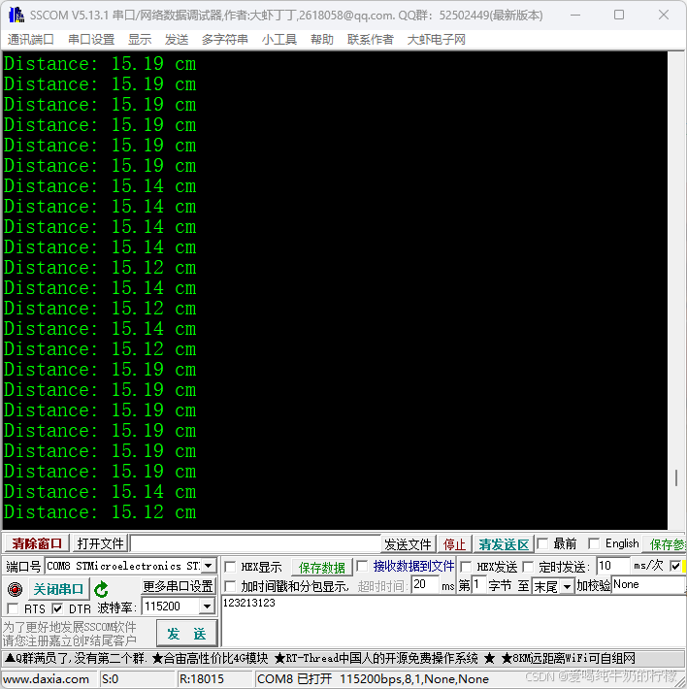The height and width of the screenshot is (689, 687).
Task: Open the 串口设置 menu
Action: tap(91, 40)
